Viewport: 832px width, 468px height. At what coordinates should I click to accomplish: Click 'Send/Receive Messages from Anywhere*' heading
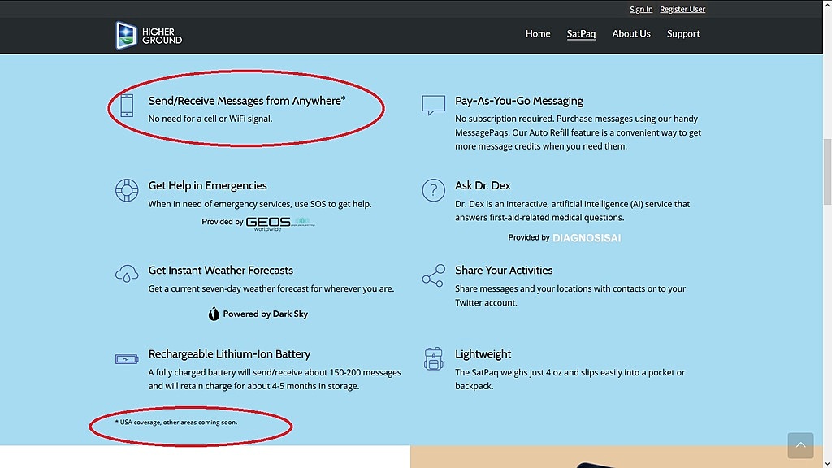click(x=247, y=101)
